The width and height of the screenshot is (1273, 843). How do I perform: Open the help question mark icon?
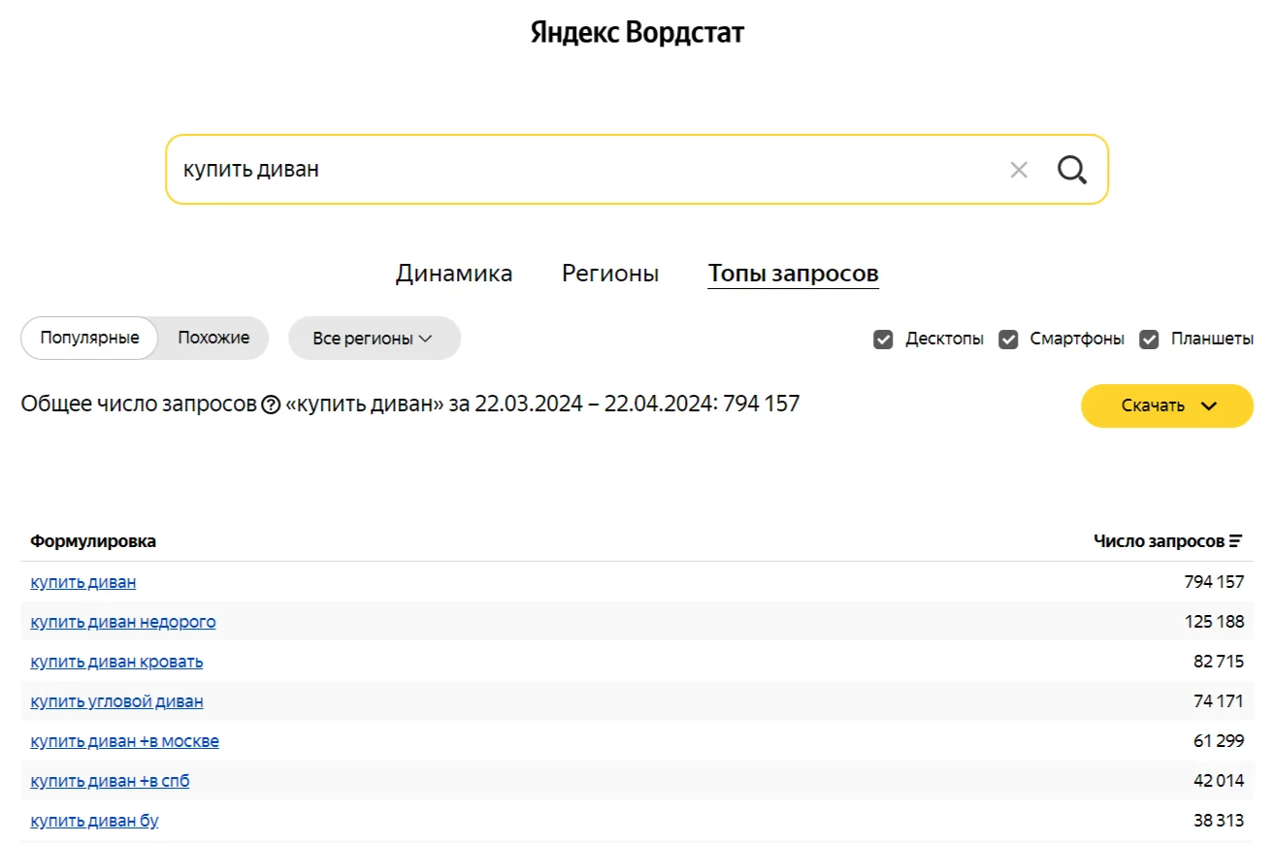coord(271,405)
